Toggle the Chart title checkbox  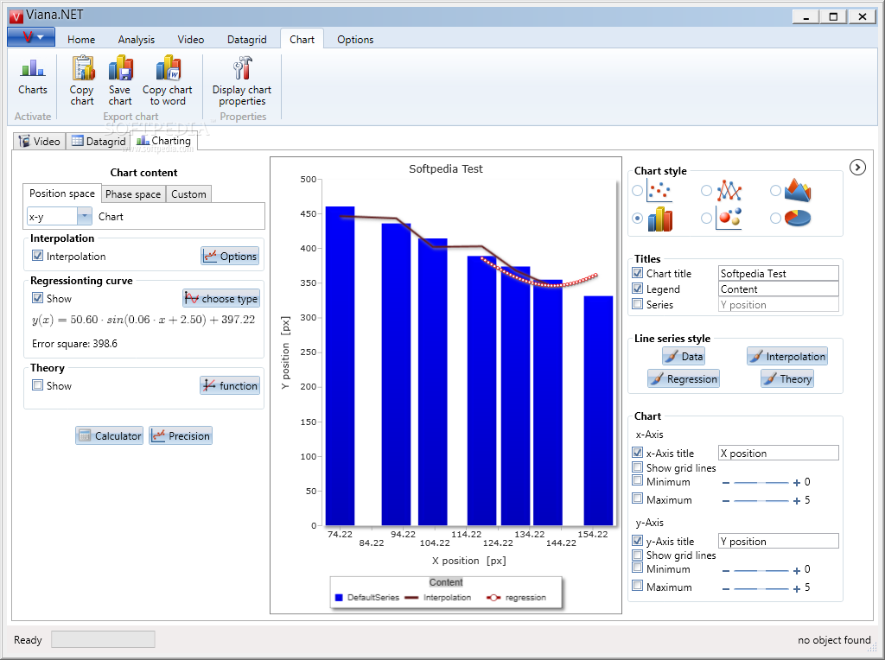tap(637, 273)
